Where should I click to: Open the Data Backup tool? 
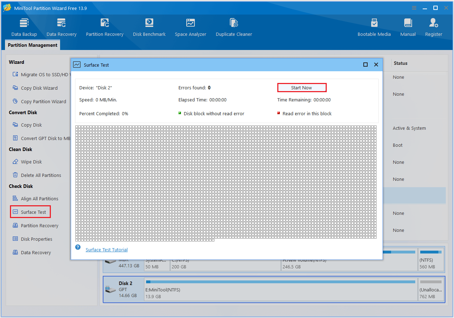[x=24, y=27]
